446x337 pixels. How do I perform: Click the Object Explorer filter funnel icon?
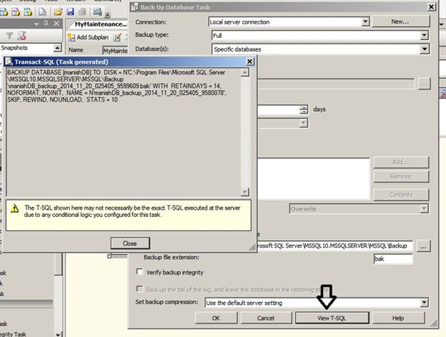10,36
